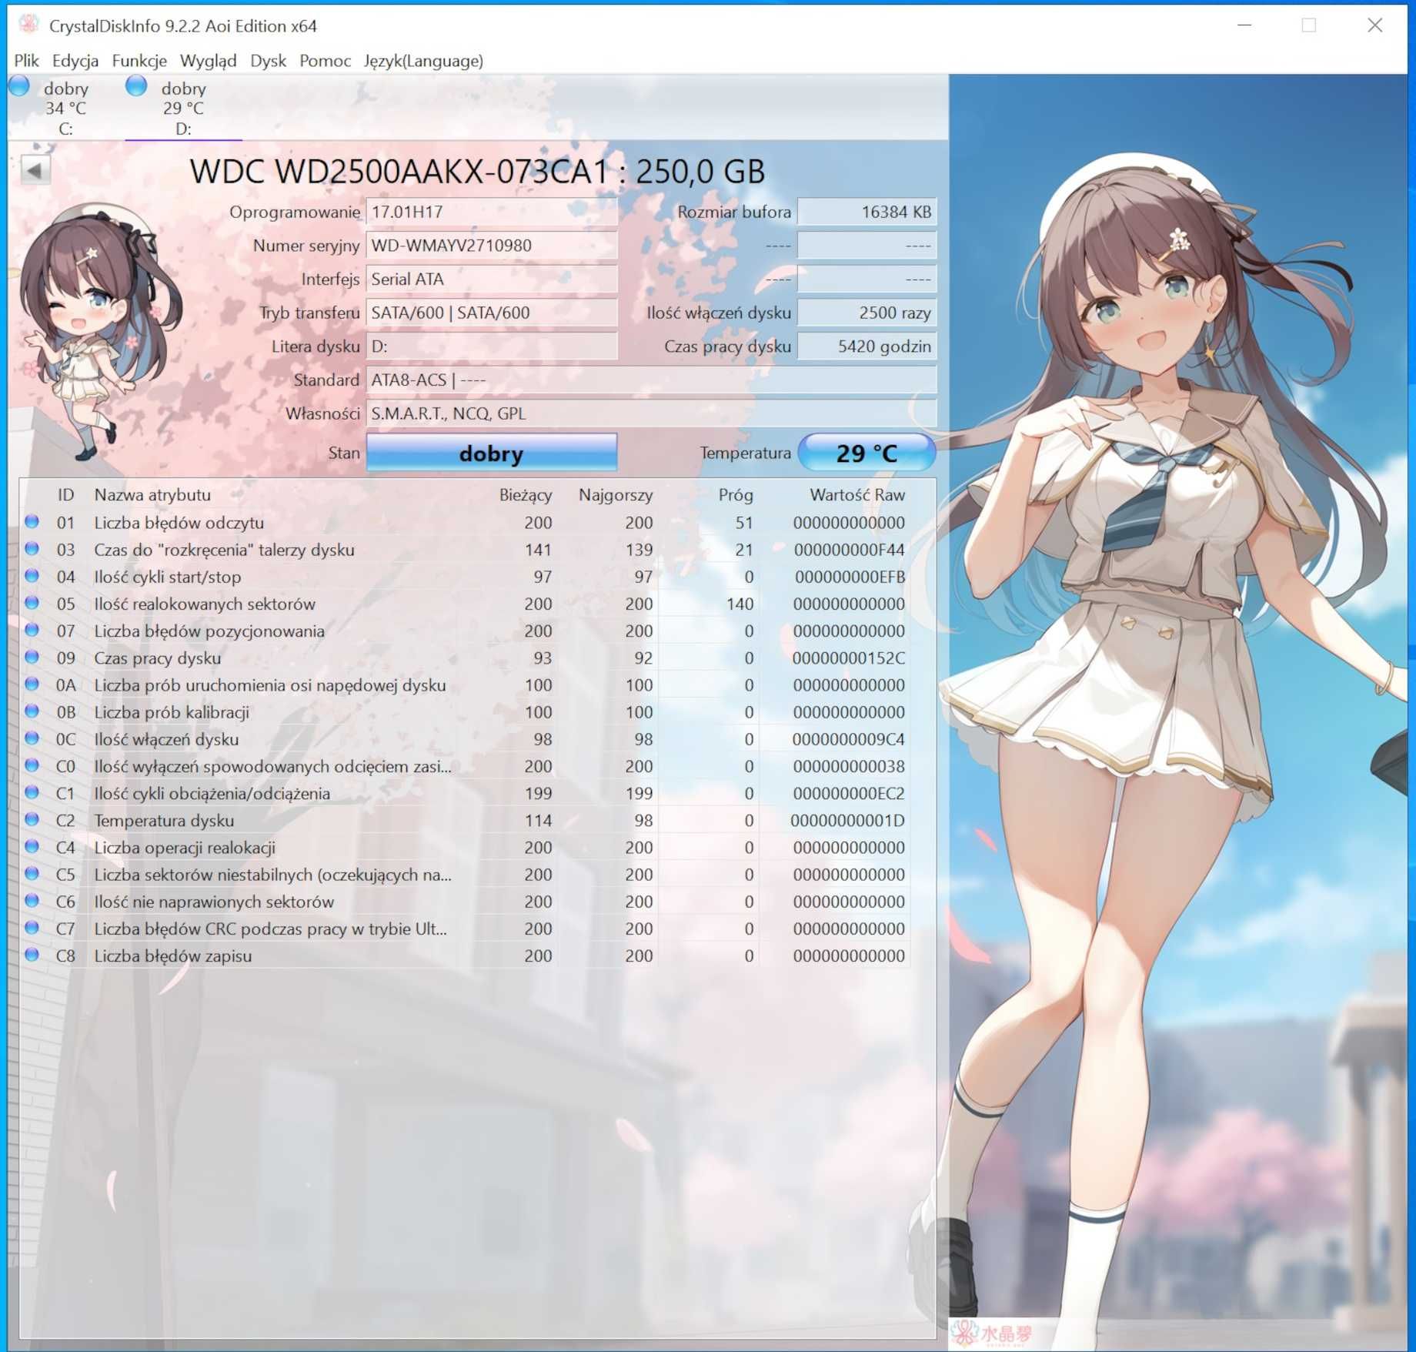Click raw value 0000000009C4
This screenshot has width=1416, height=1352.
[x=849, y=739]
